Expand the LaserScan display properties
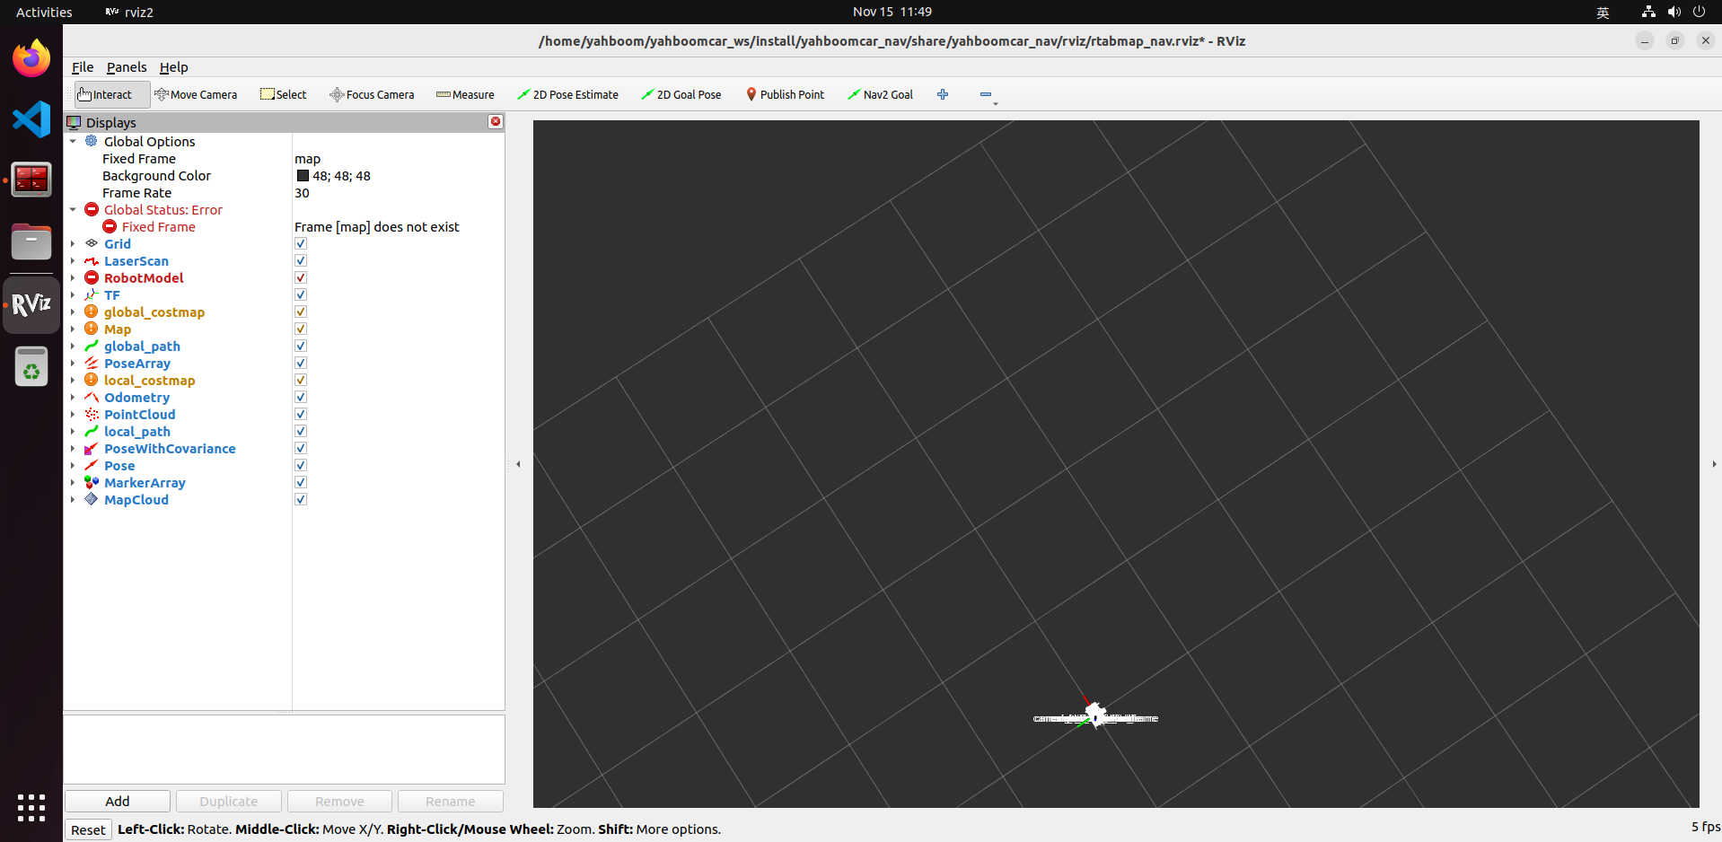The image size is (1722, 842). tap(73, 260)
